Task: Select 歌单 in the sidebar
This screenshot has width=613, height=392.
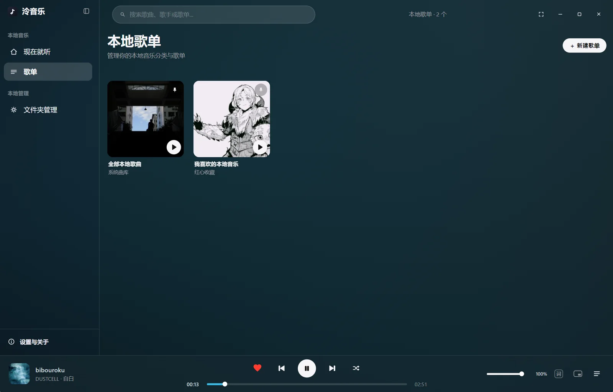Action: click(x=48, y=72)
